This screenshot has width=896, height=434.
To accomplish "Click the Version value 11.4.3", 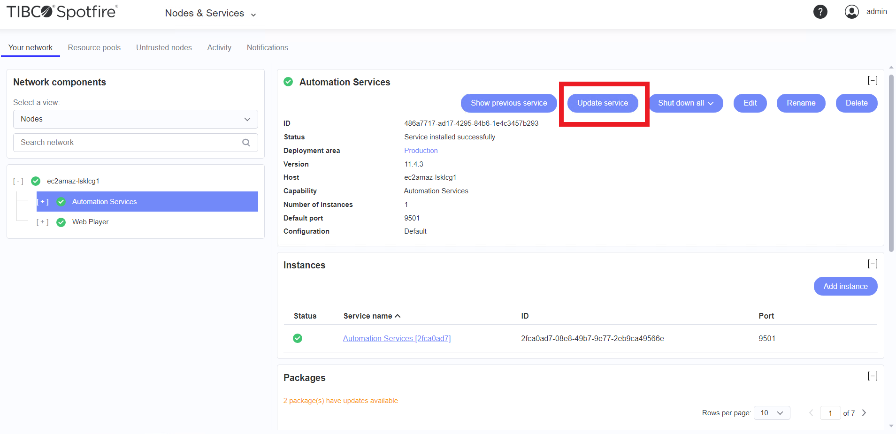I will click(x=414, y=164).
